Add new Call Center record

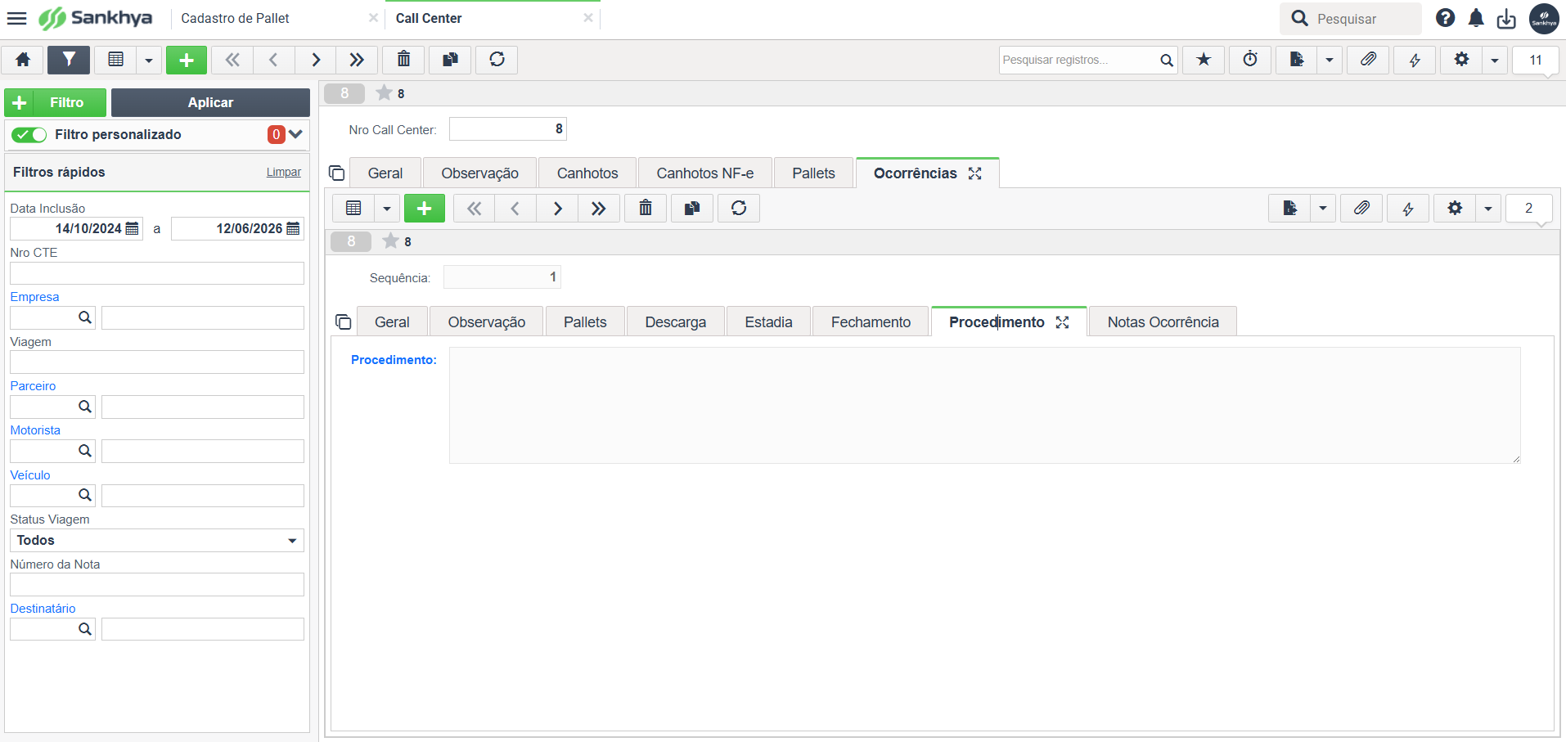(187, 60)
